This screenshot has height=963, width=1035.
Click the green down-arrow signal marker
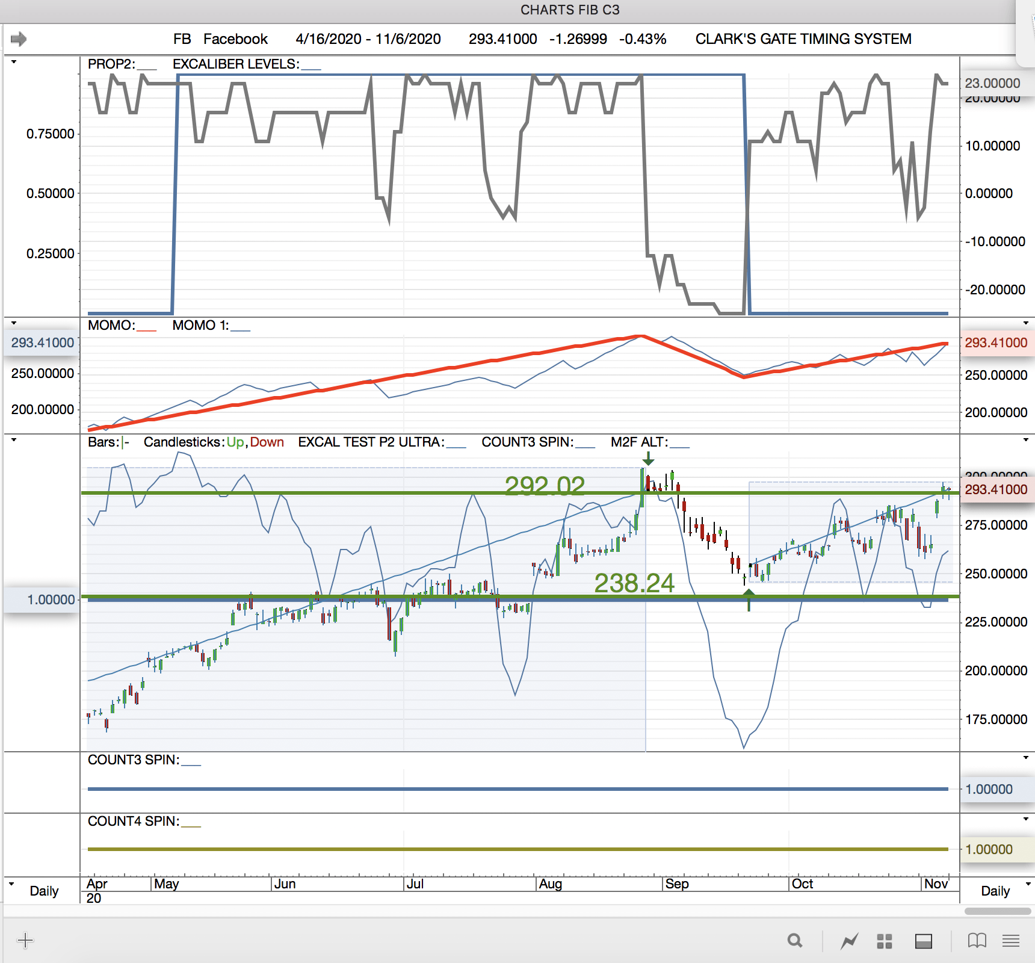tap(648, 459)
